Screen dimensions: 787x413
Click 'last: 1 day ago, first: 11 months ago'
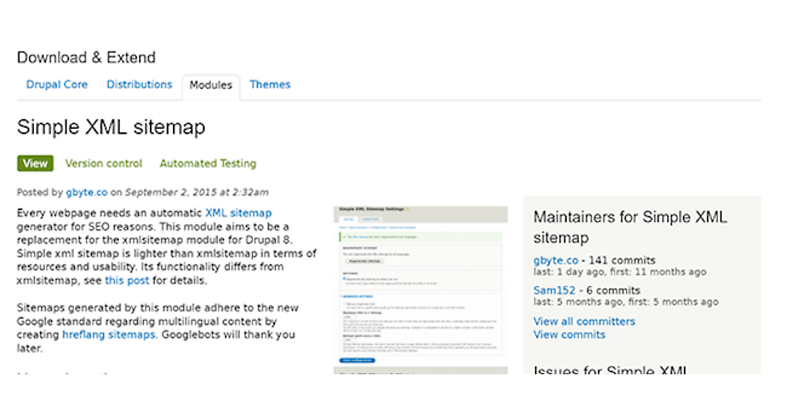tap(620, 272)
